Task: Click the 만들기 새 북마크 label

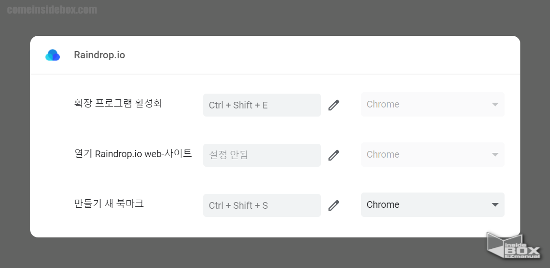Action: [109, 204]
